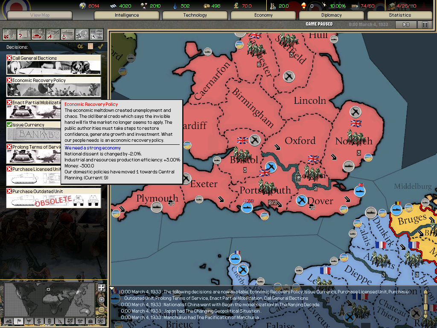Click the manpower value 20.0
Screen dimensions: 437x328
[x=283, y=6]
